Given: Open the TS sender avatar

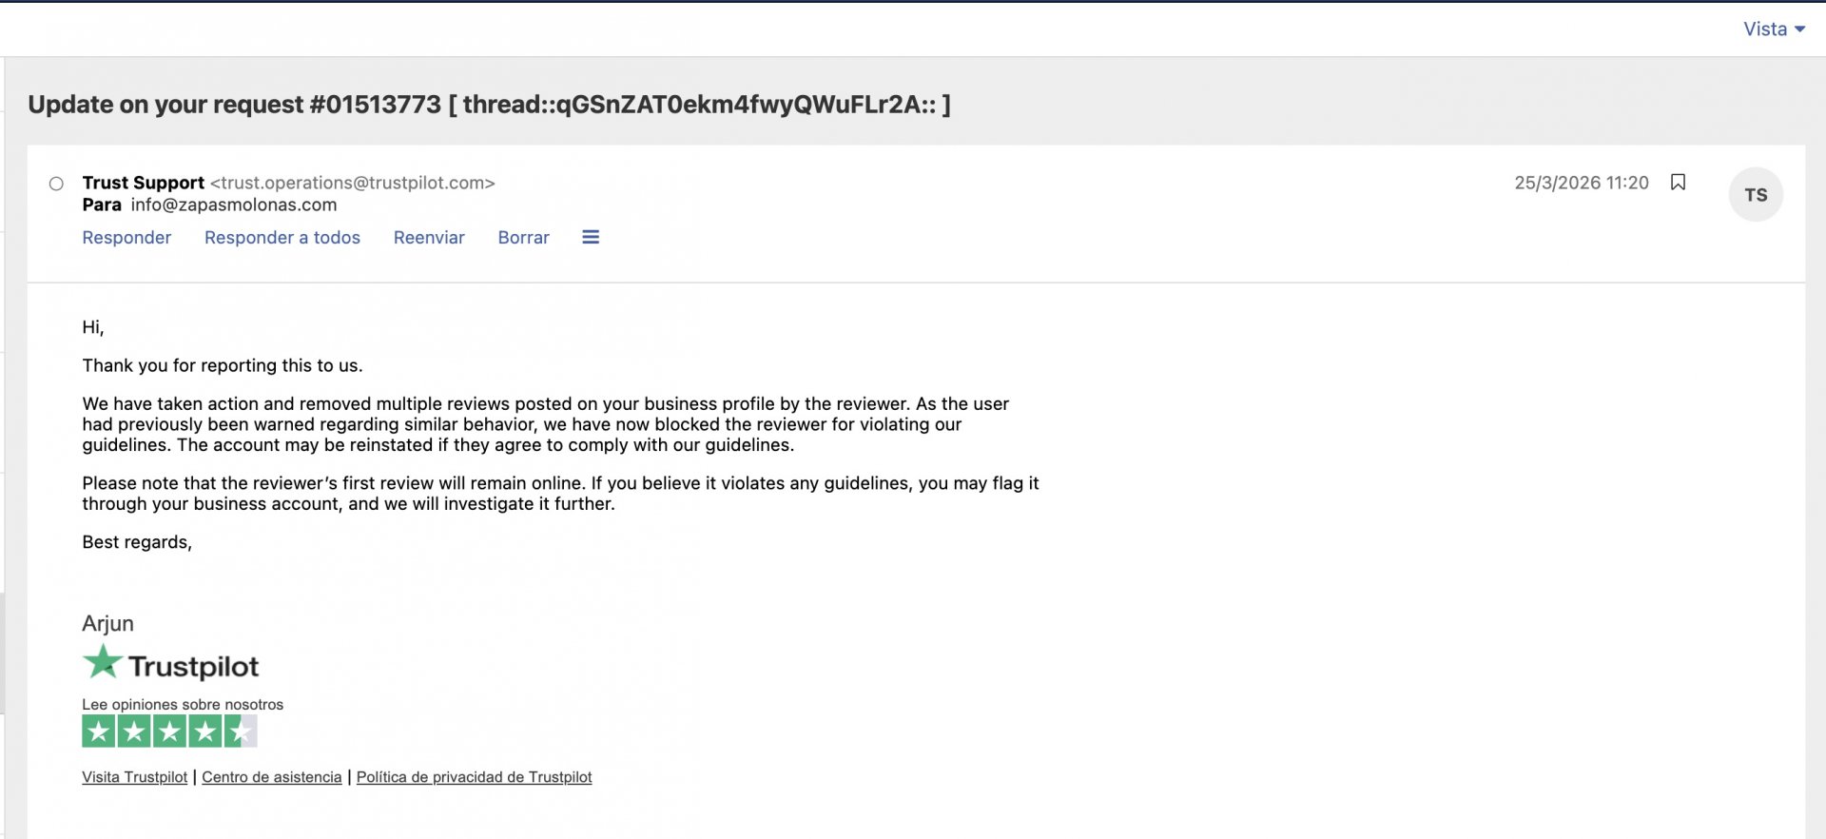Looking at the screenshot, I should pos(1756,193).
